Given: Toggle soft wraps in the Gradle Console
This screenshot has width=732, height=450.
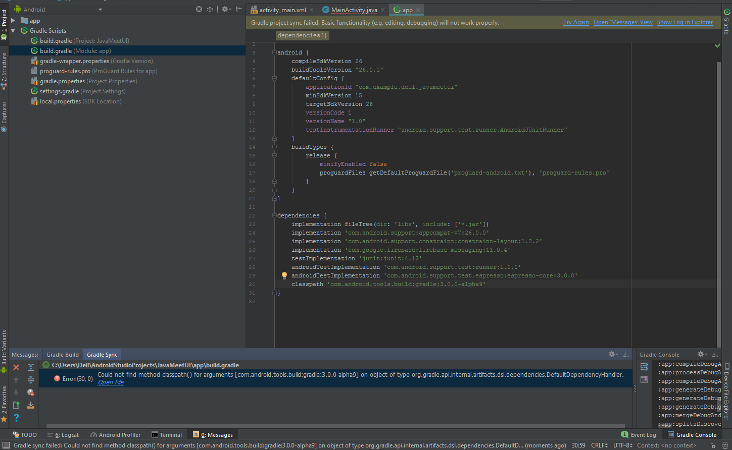Looking at the screenshot, I should click(644, 367).
